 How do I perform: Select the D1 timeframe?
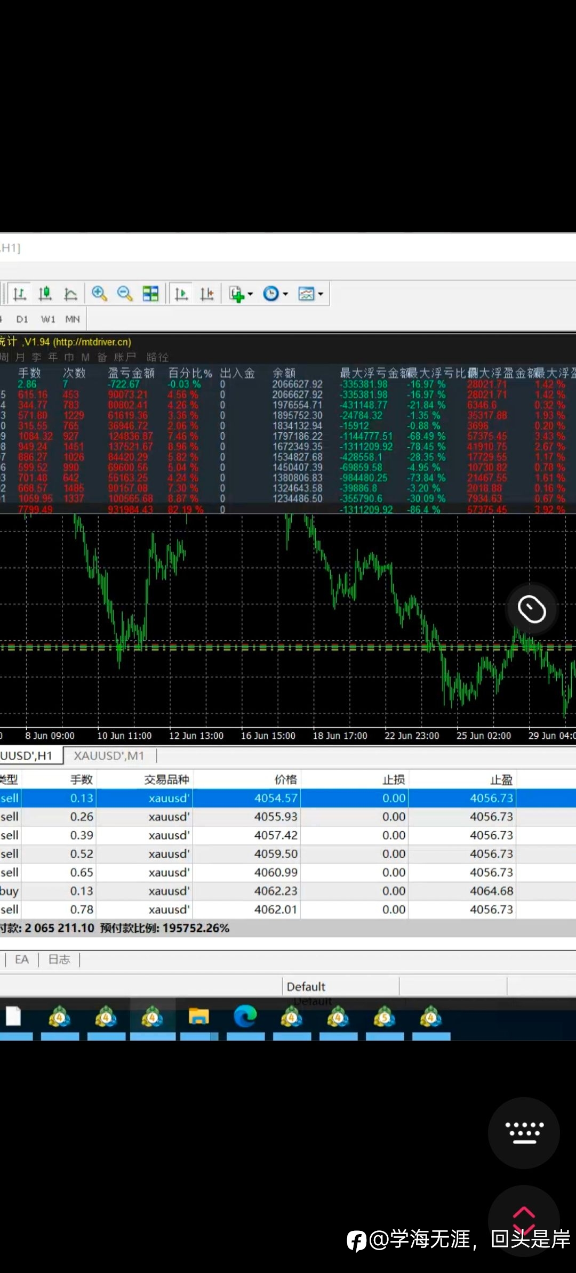[22, 319]
